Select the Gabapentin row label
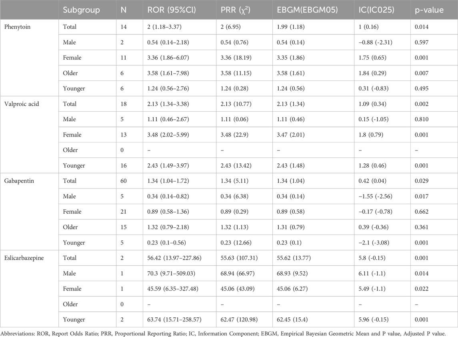Screen dimensions: 458x337 (18, 181)
